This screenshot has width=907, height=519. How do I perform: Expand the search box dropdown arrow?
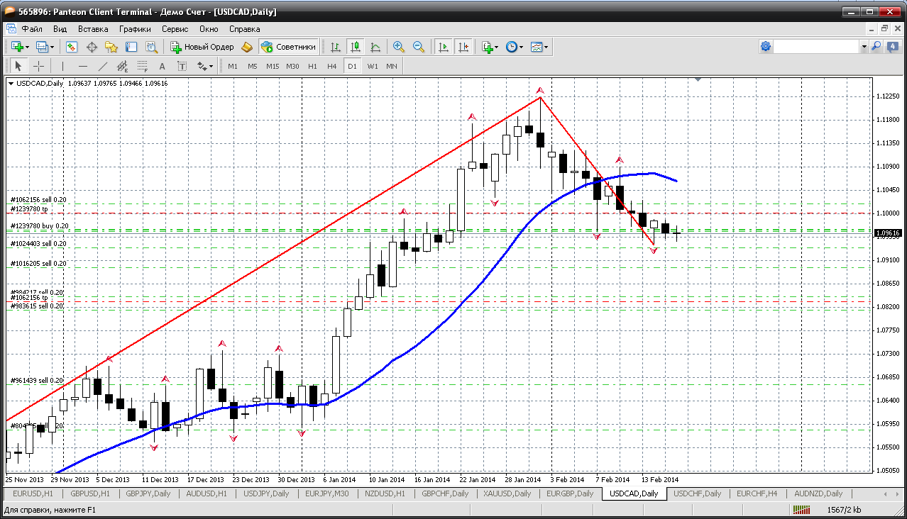(x=864, y=46)
